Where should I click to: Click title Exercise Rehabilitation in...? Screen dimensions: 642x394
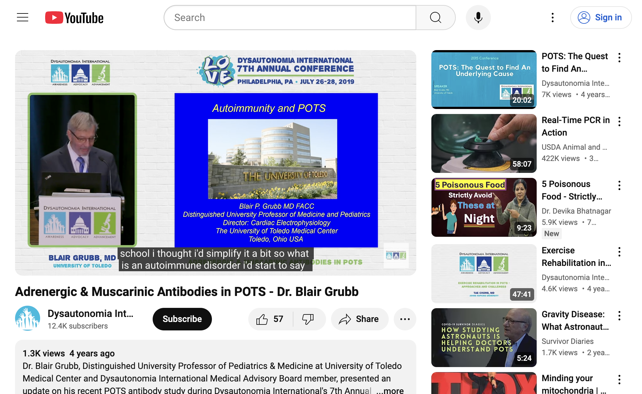coord(576,257)
